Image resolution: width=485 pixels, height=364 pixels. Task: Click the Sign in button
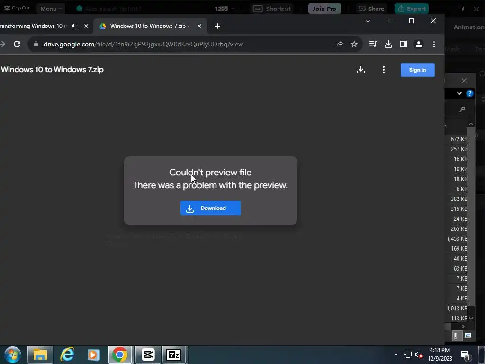click(x=418, y=70)
